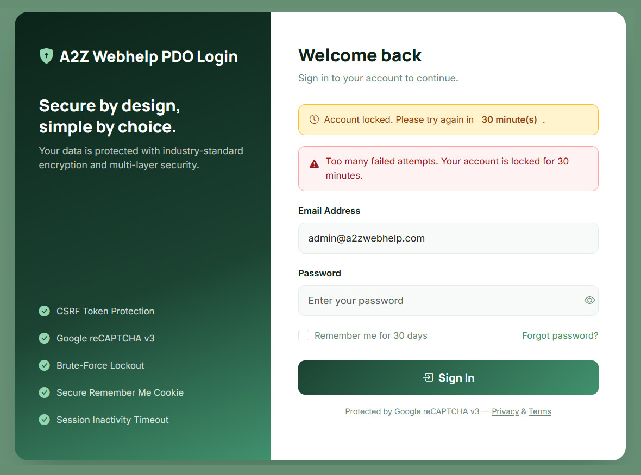Click 'Protected by Google reCAPTCHA v3' footer text

coord(412,411)
